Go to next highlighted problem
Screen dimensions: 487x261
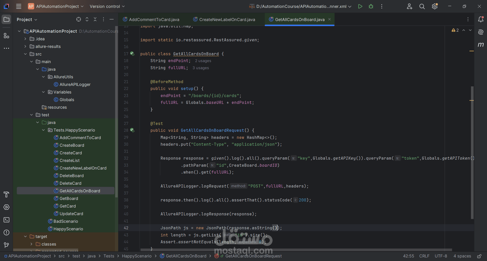point(470,30)
